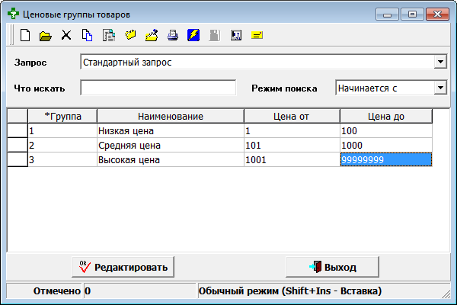Click the Начинается с combo box text
This screenshot has height=305, width=457.
coord(367,88)
